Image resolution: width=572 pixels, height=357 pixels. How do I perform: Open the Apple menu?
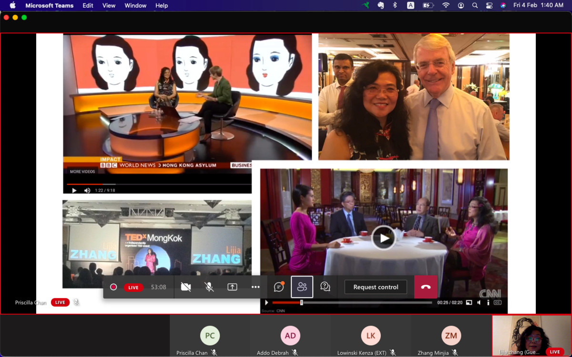click(12, 5)
